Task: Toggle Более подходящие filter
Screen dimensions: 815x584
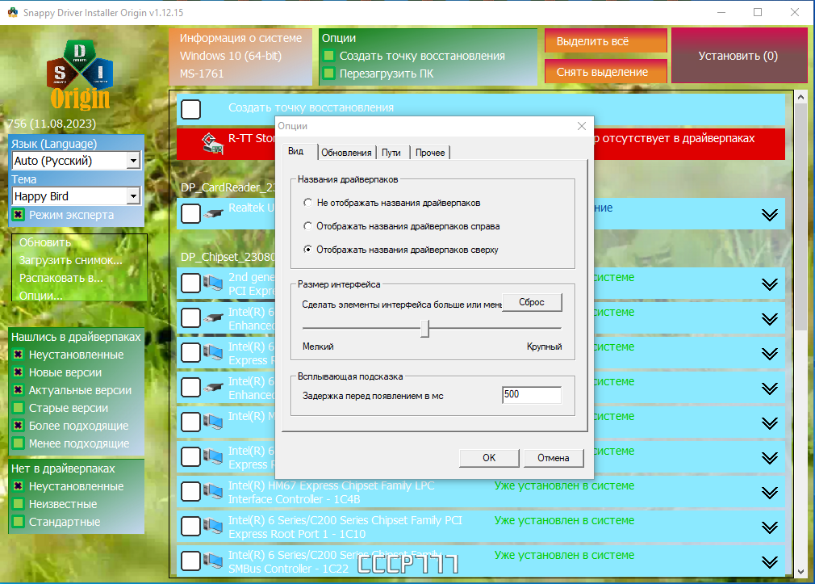Action: coord(19,425)
